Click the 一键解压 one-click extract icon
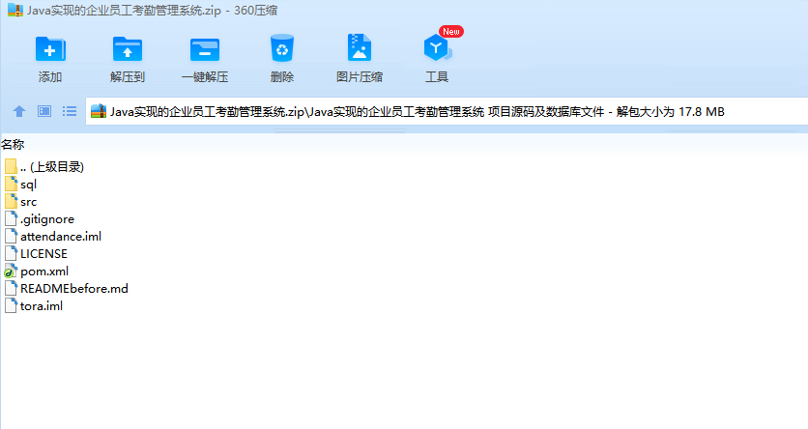 205,49
